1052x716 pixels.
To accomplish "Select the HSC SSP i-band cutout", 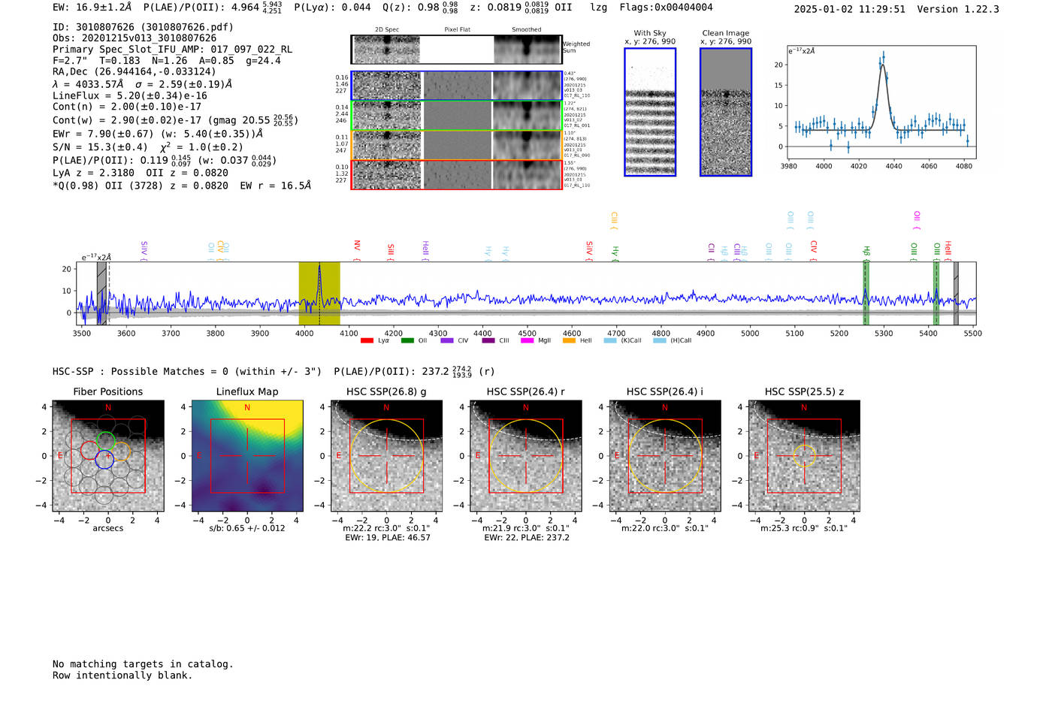I will click(665, 456).
